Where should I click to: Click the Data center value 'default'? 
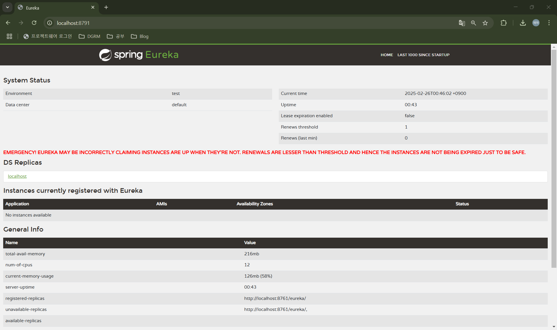tap(179, 105)
